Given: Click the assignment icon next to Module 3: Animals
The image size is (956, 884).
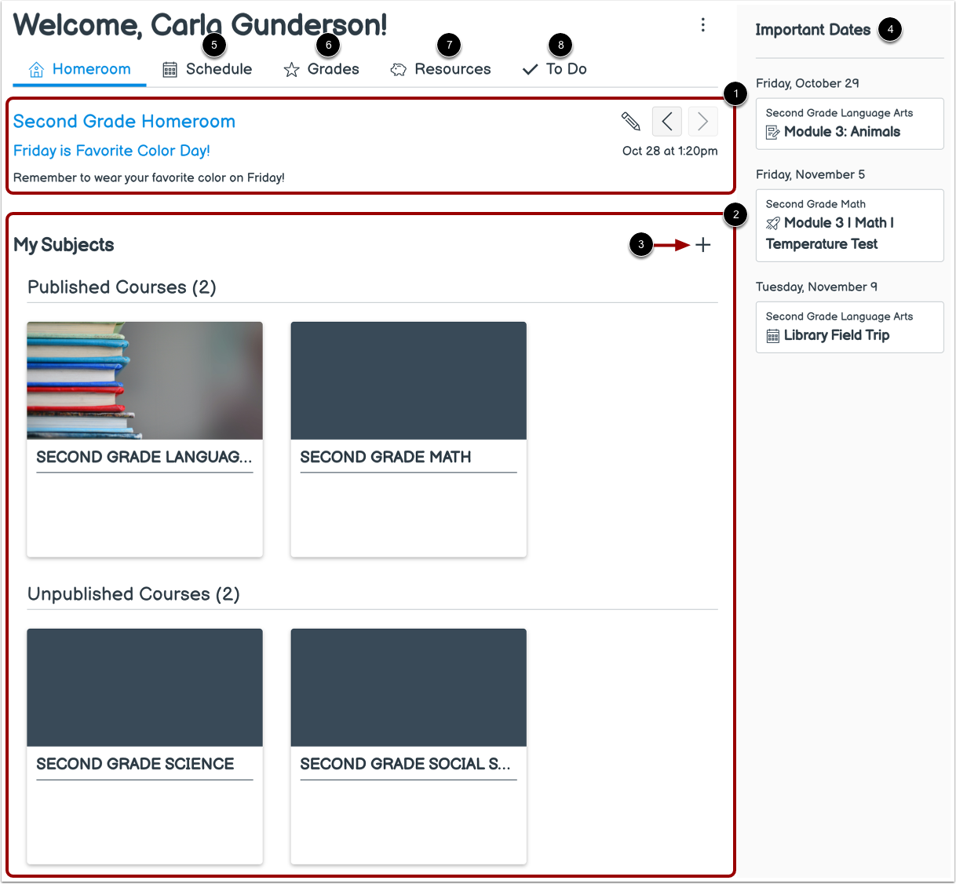Looking at the screenshot, I should coord(773,133).
